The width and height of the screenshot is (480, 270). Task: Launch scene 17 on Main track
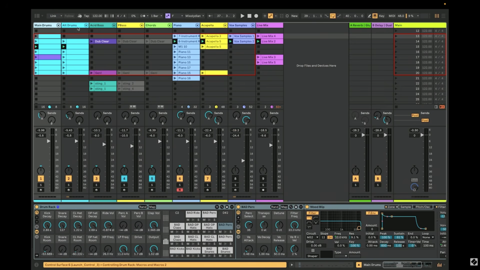coord(396,57)
